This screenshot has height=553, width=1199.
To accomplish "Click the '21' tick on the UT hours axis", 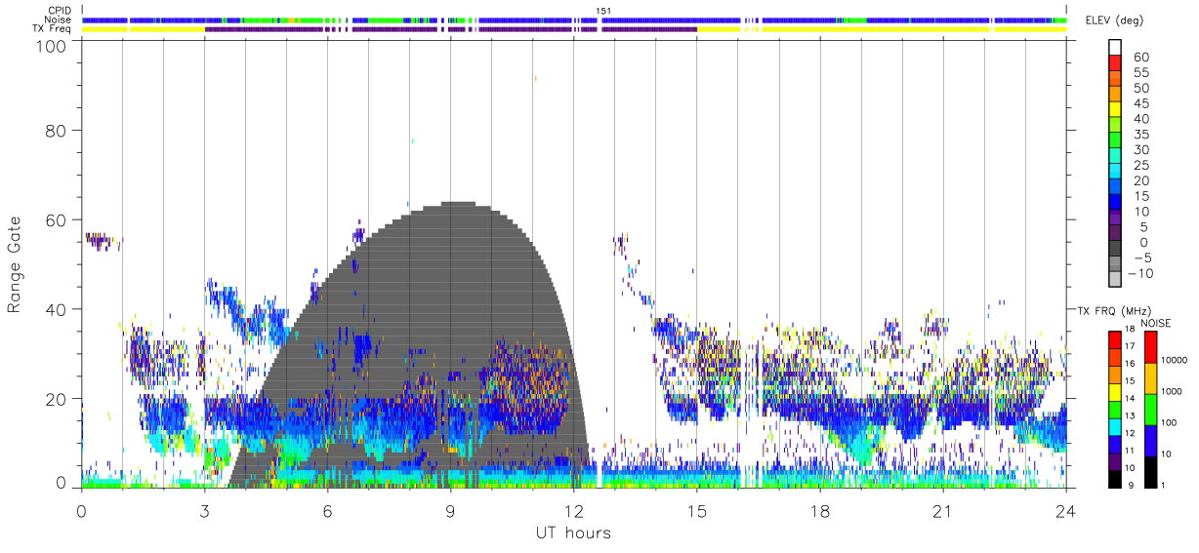I will (x=942, y=510).
